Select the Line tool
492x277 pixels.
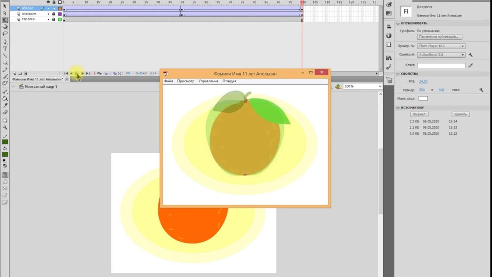[5, 56]
